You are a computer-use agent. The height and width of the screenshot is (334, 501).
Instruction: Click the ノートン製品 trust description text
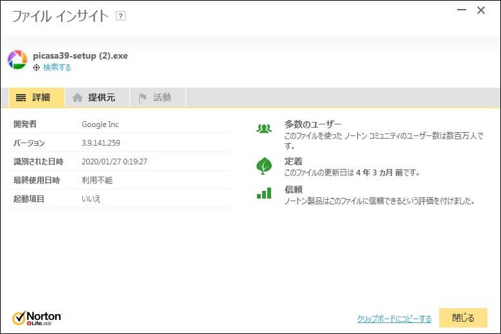379,201
